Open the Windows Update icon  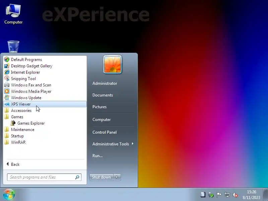7,97
